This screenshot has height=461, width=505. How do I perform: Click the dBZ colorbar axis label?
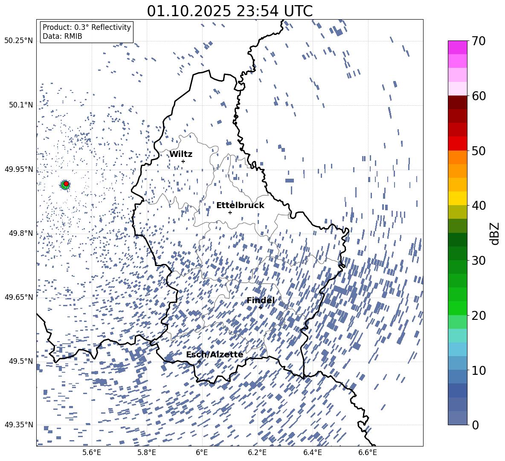pyautogui.click(x=495, y=233)
